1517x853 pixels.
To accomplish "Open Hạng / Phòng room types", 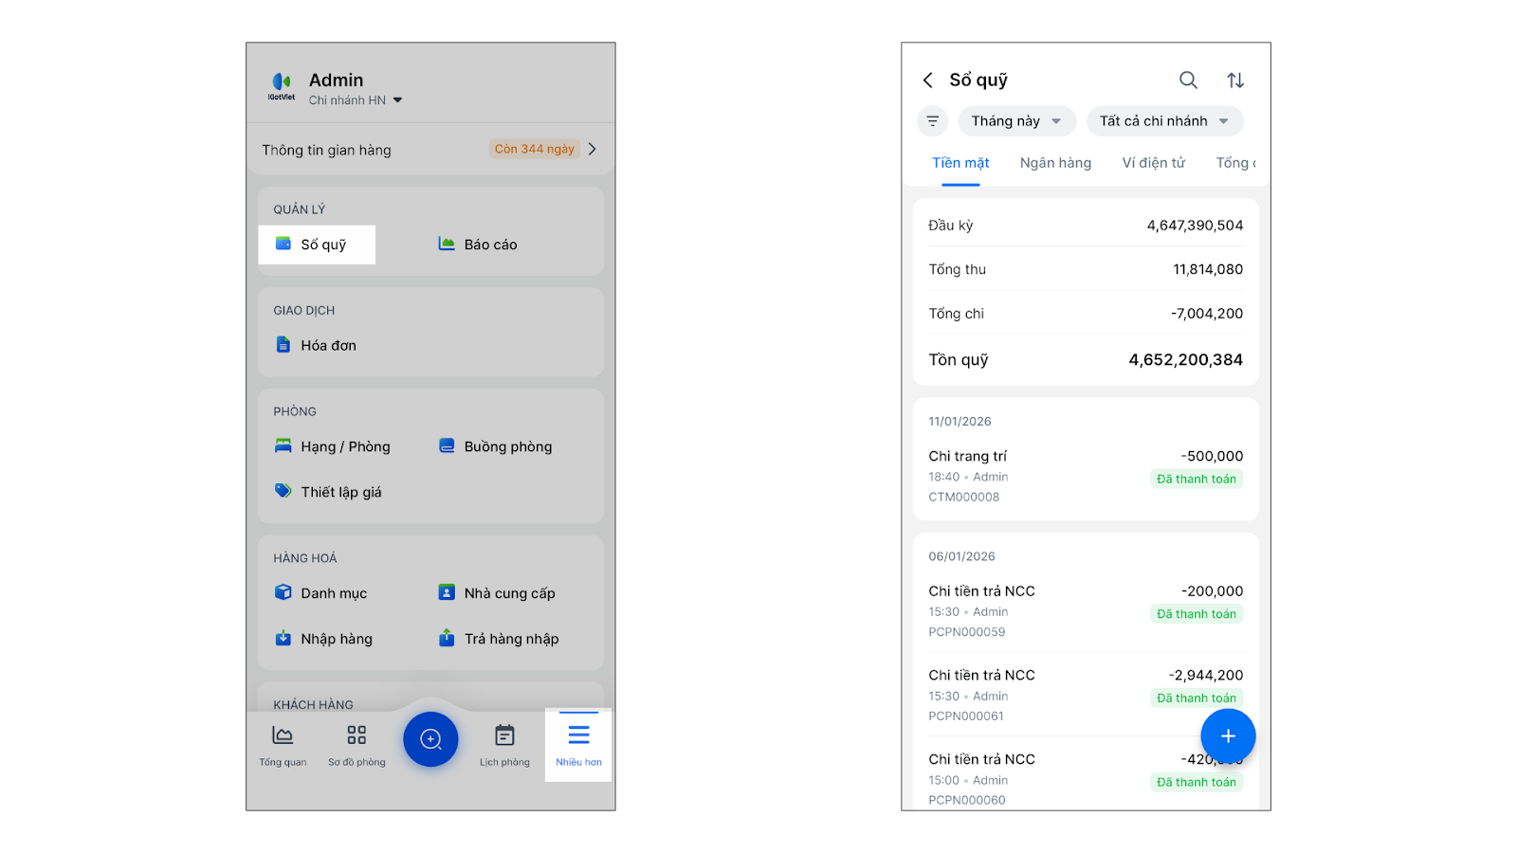I will tap(333, 446).
